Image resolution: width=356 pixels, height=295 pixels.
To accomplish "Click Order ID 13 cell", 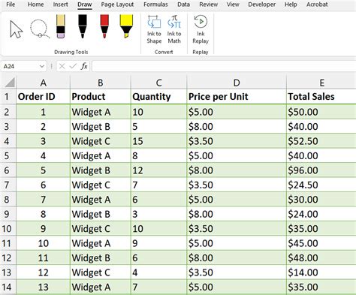I will [x=44, y=287].
